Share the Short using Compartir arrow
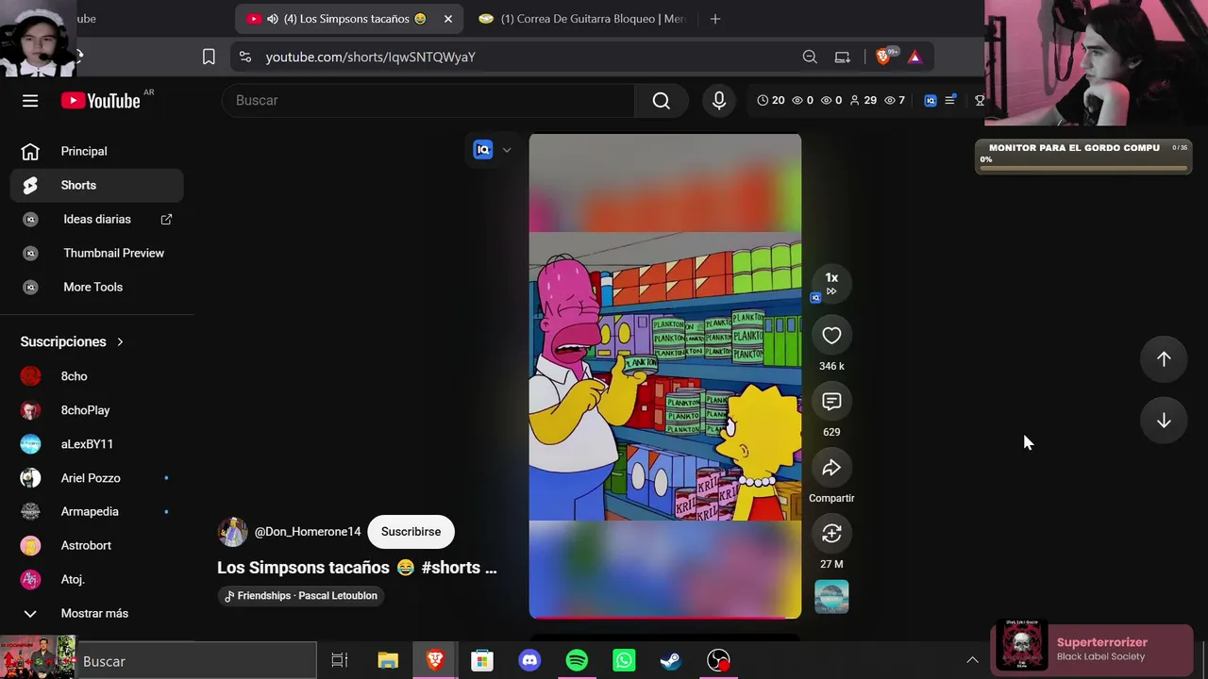This screenshot has height=679, width=1208. point(831,468)
